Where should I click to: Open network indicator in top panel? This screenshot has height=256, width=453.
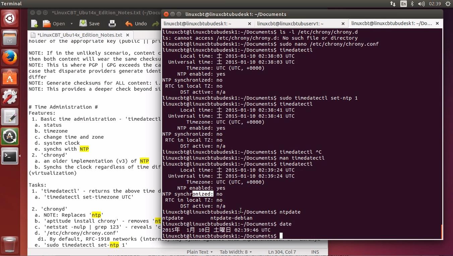[393, 4]
